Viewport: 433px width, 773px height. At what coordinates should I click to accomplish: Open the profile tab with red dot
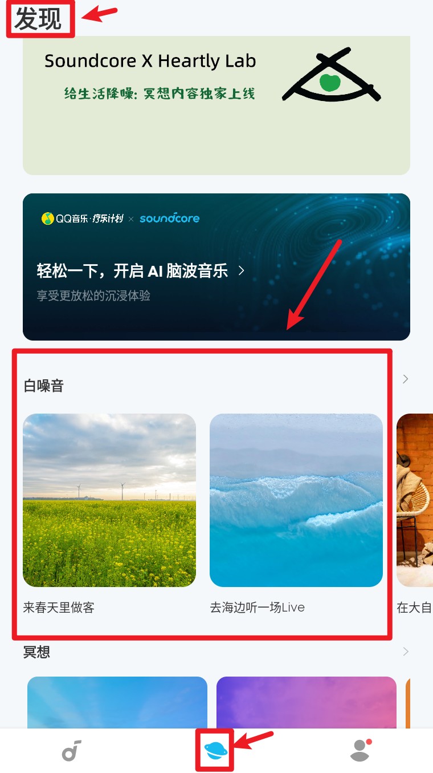361,750
